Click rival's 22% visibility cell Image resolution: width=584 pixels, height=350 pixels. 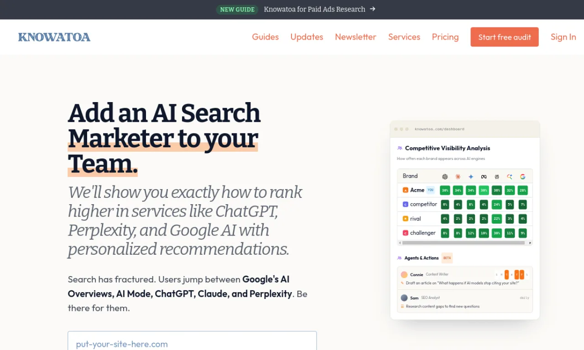[x=497, y=219]
